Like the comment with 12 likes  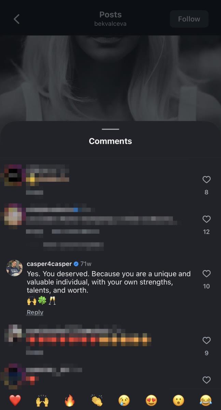click(206, 219)
